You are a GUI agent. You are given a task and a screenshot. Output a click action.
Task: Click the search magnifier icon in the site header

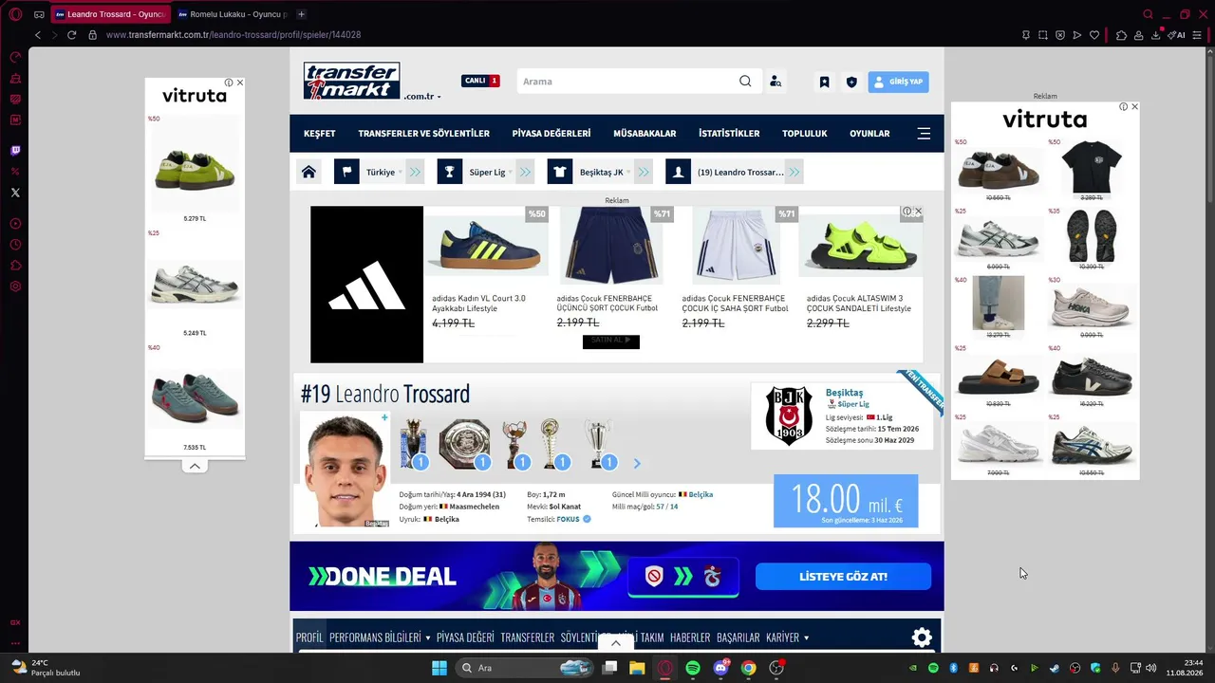(x=745, y=82)
